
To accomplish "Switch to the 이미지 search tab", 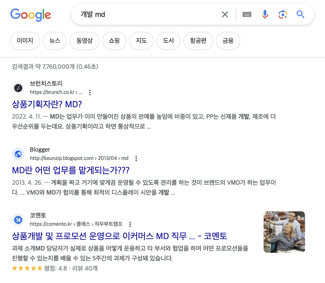I will (x=25, y=41).
